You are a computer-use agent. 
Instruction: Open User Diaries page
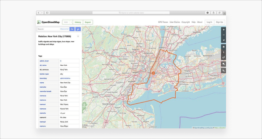tap(175, 22)
